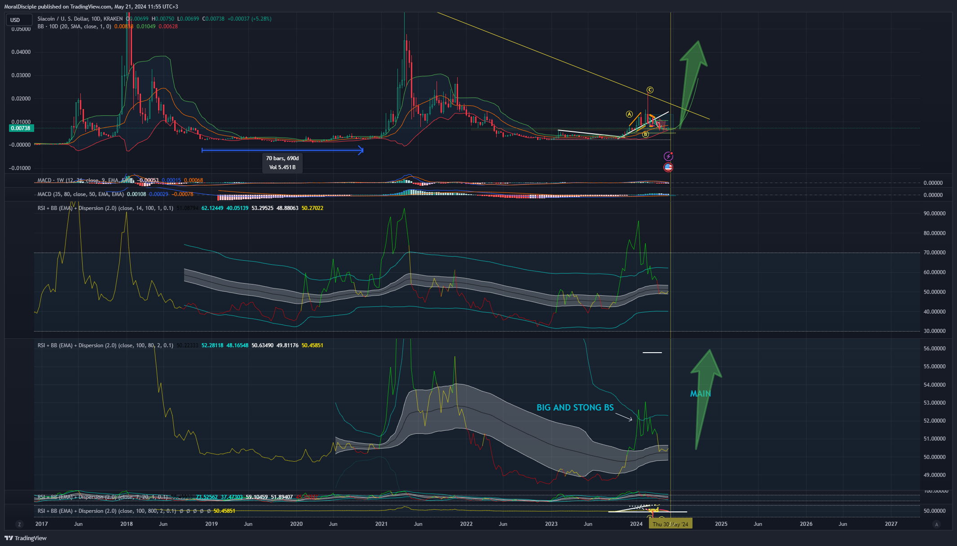This screenshot has height=546, width=957.
Task: Click the purple lightning event icon
Action: [668, 157]
